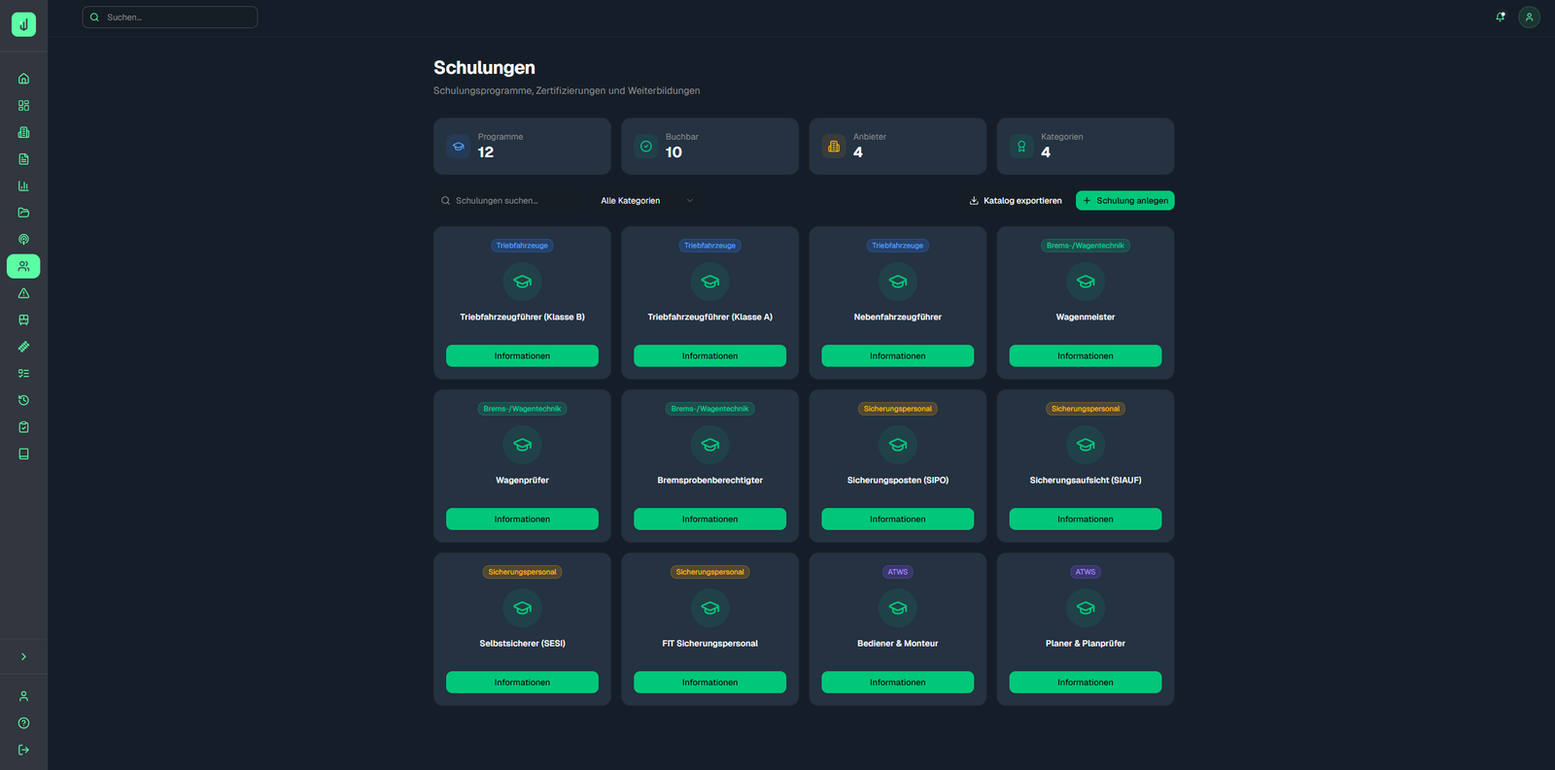Open the folder icon in the sidebar
This screenshot has width=1555, height=770.
(x=23, y=213)
